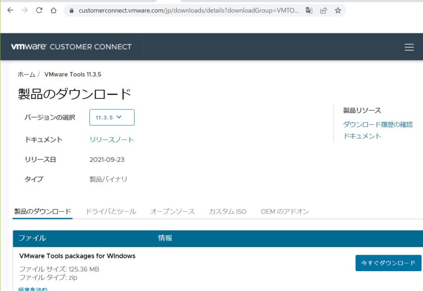The height and width of the screenshot is (291, 423).
Task: View site info via the padlock icon
Action: (x=71, y=10)
